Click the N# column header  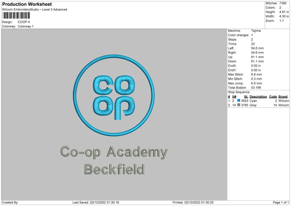click(234, 97)
